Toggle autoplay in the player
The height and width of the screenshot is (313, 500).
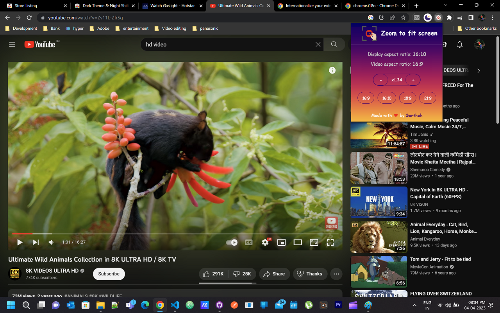tap(232, 242)
